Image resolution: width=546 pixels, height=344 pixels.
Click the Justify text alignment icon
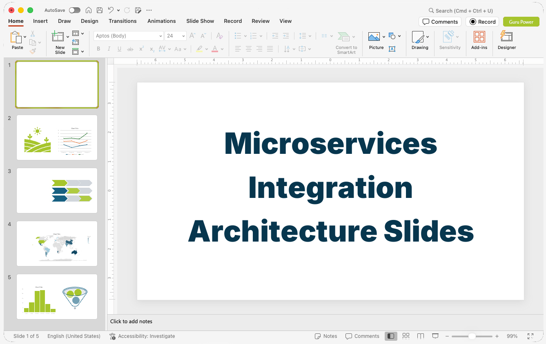pos(270,49)
